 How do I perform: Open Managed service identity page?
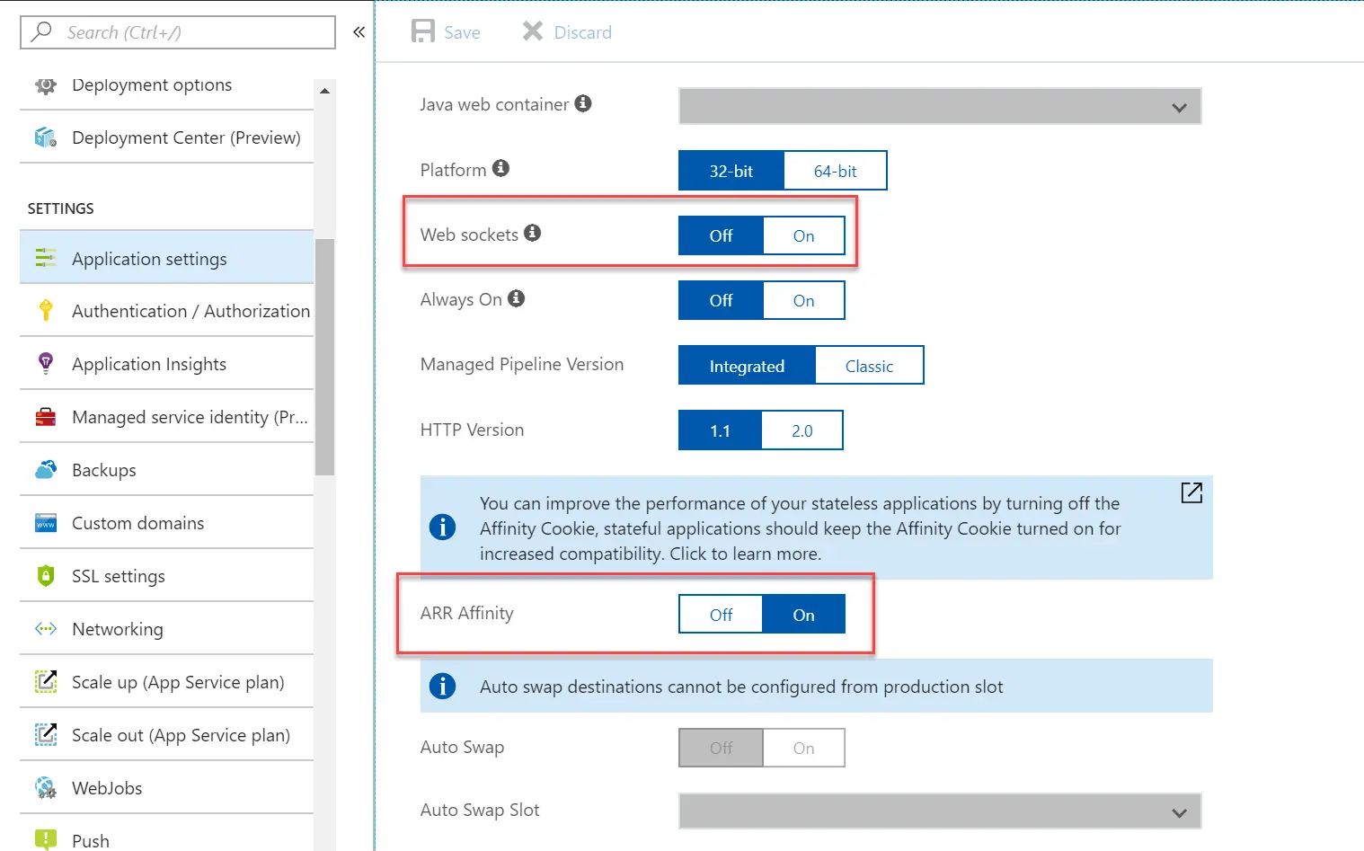point(166,417)
